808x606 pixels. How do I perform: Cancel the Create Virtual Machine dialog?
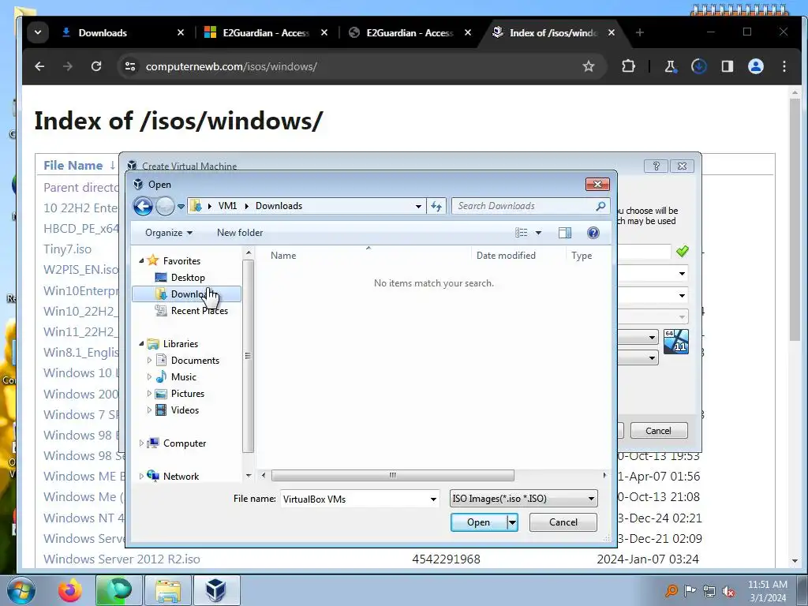[659, 431]
